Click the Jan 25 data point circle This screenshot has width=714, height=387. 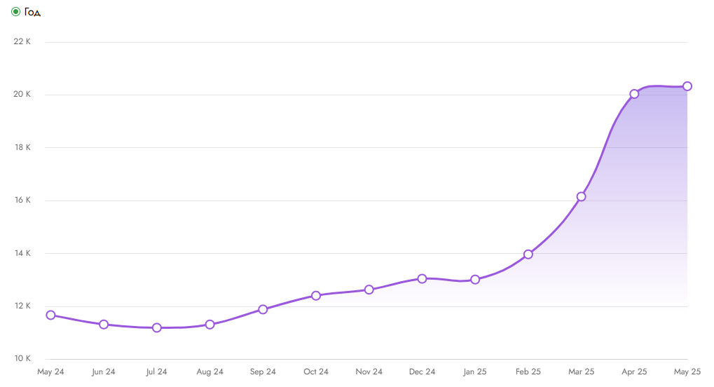475,280
